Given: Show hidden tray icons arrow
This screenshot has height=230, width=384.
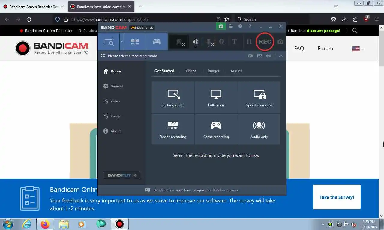Looking at the screenshot, I should coord(323,224).
